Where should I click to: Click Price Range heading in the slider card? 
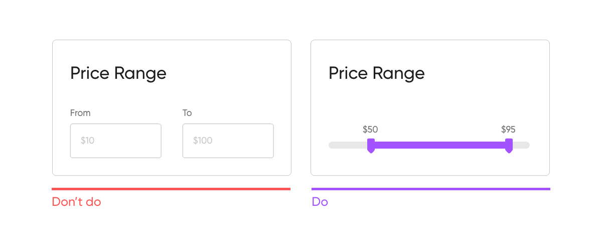coord(376,73)
